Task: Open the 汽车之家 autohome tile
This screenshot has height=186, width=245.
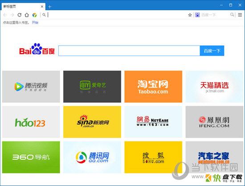Action: pos(214,157)
